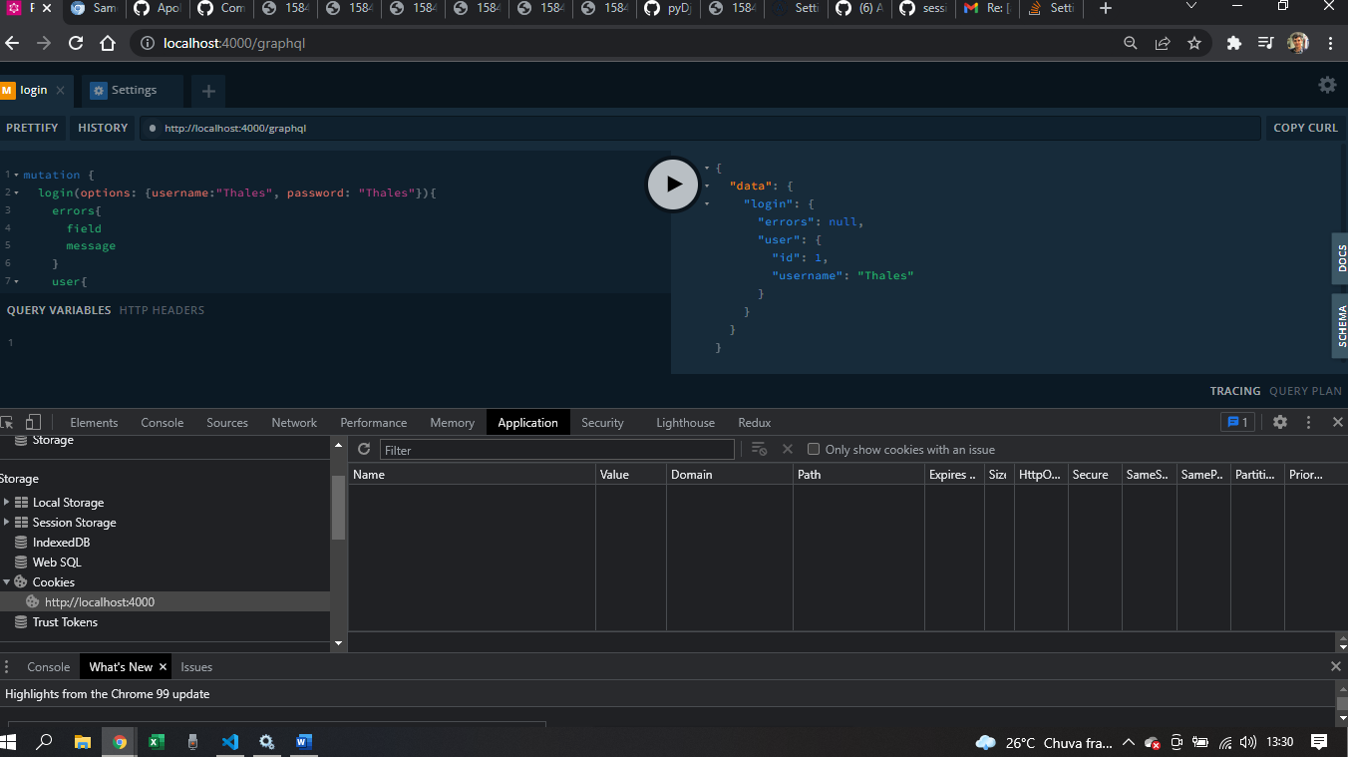Switch to the Network tab in DevTools

pos(294,422)
